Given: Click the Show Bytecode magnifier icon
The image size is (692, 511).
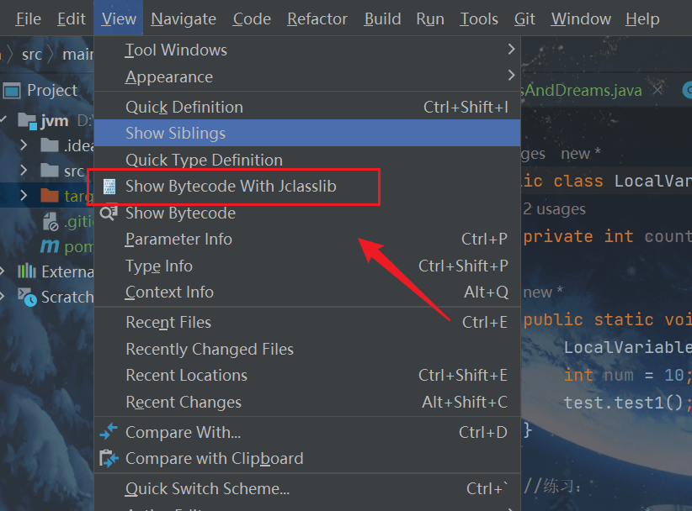Looking at the screenshot, I should [x=109, y=213].
